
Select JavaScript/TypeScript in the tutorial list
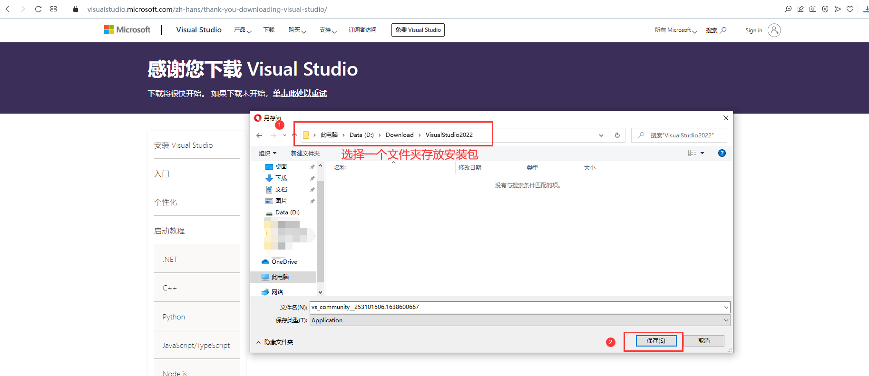197,345
